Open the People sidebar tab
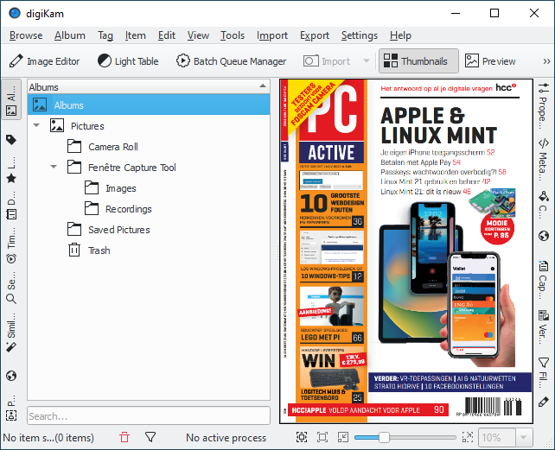 11,408
